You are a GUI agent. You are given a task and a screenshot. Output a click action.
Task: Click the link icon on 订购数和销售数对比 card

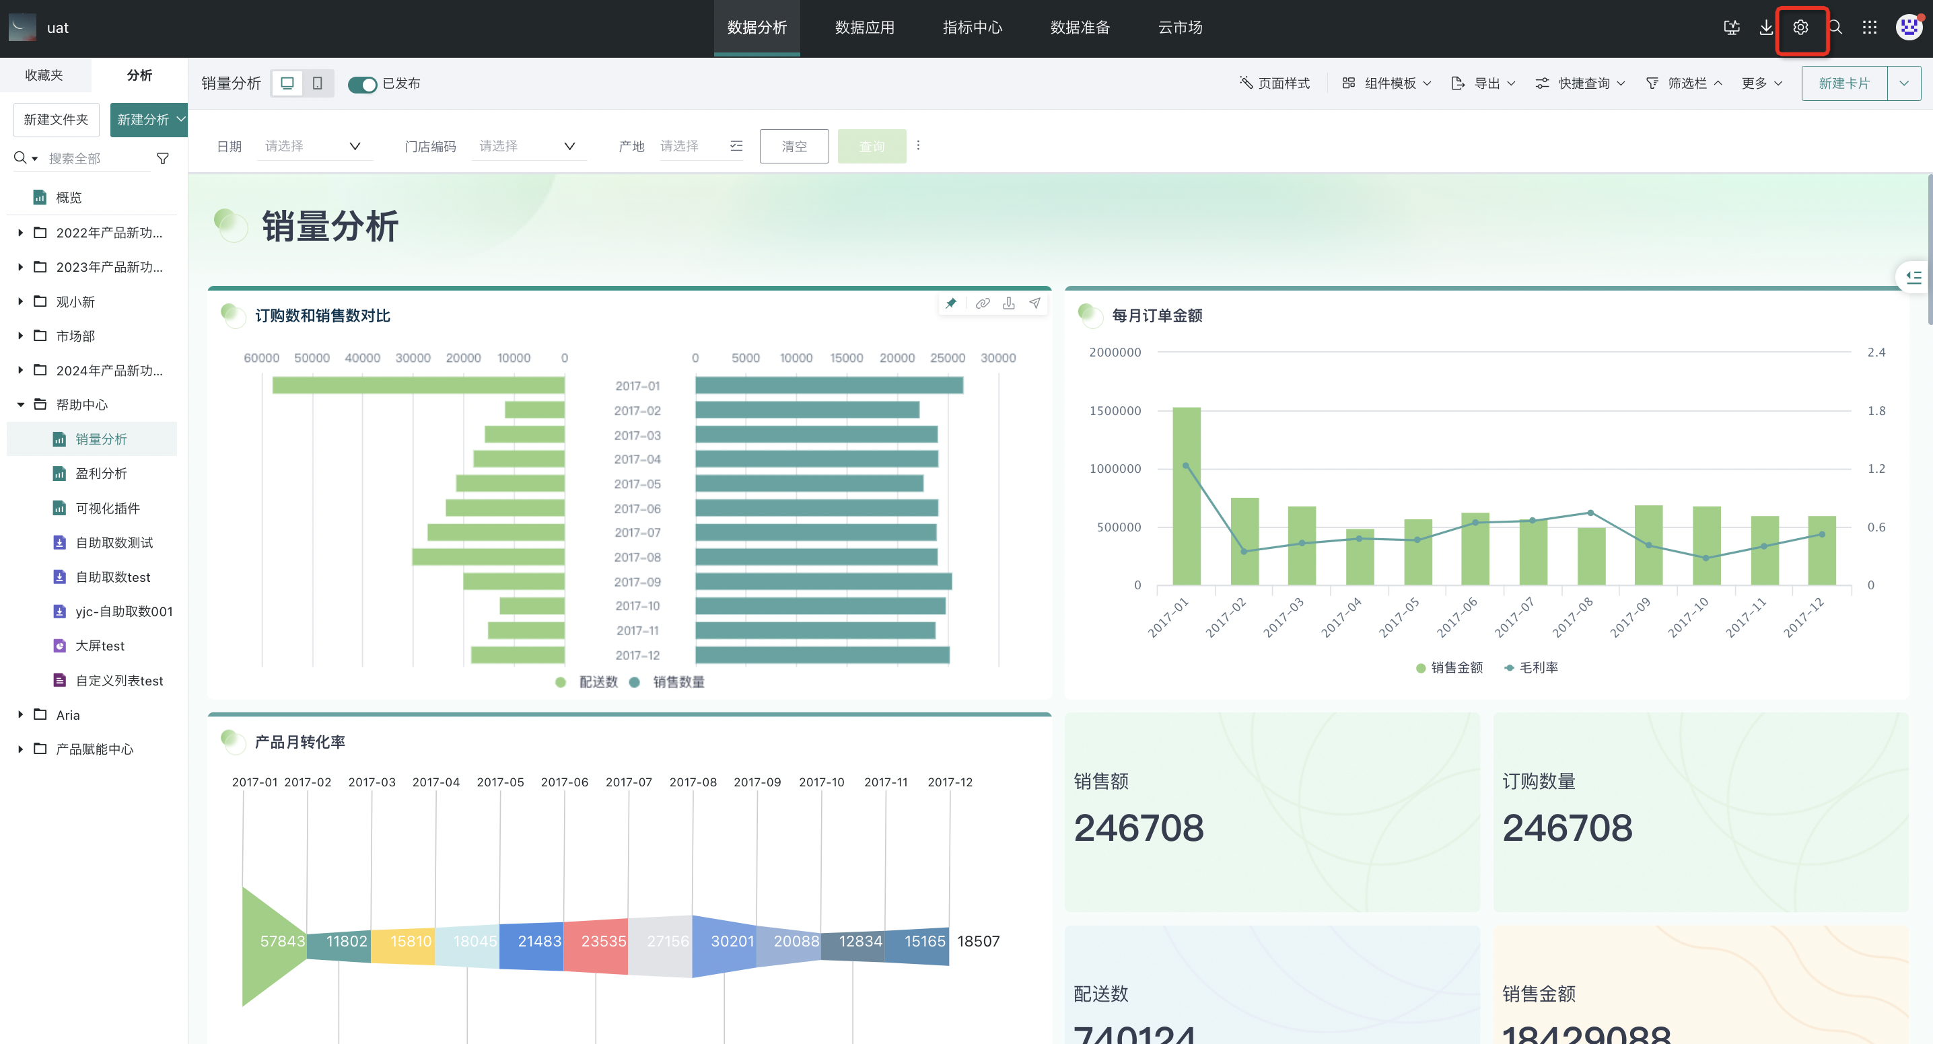coord(982,304)
